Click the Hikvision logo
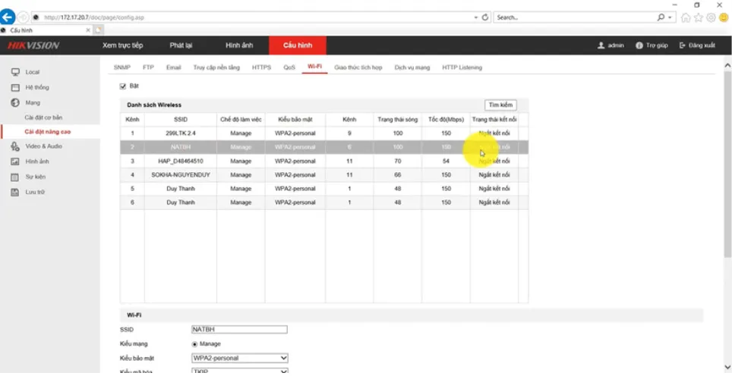Image resolution: width=732 pixels, height=376 pixels. click(33, 45)
